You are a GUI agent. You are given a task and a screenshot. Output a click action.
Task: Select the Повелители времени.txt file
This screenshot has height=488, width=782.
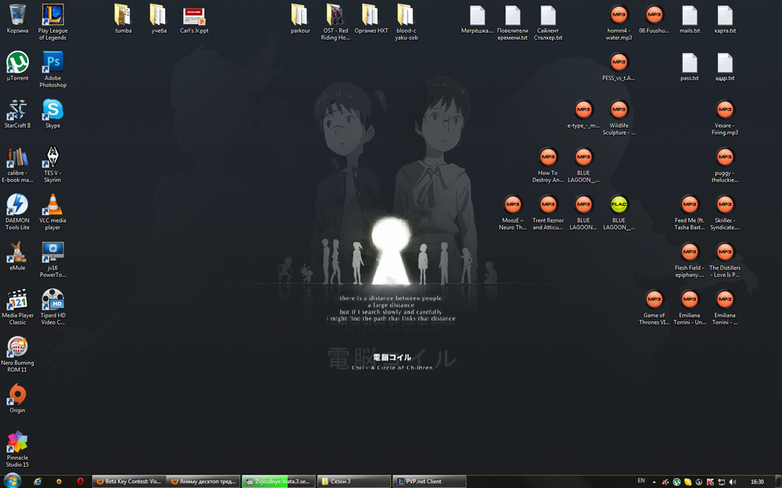(512, 22)
